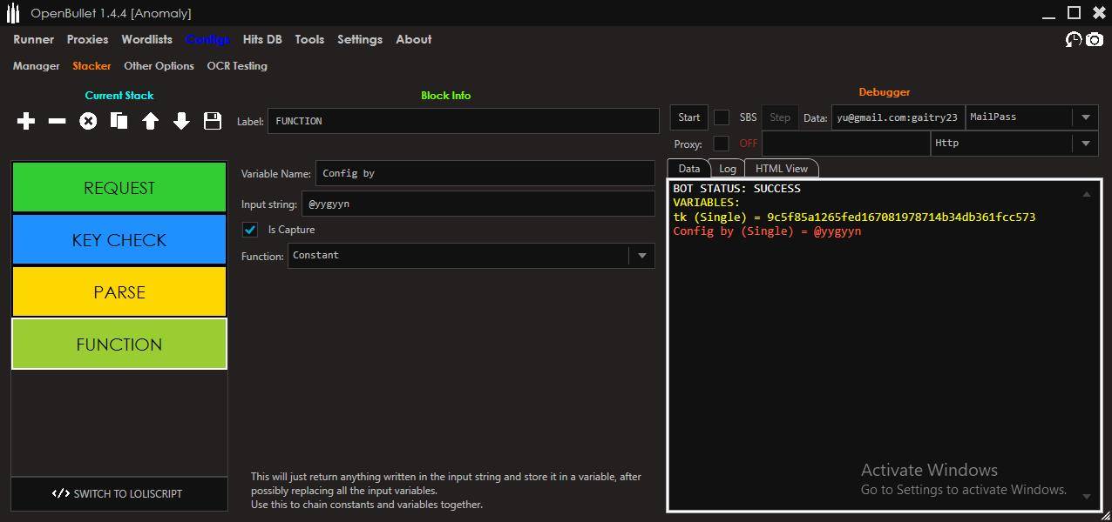The width and height of the screenshot is (1112, 522).
Task: Click the duplicate block icon
Action: (x=119, y=122)
